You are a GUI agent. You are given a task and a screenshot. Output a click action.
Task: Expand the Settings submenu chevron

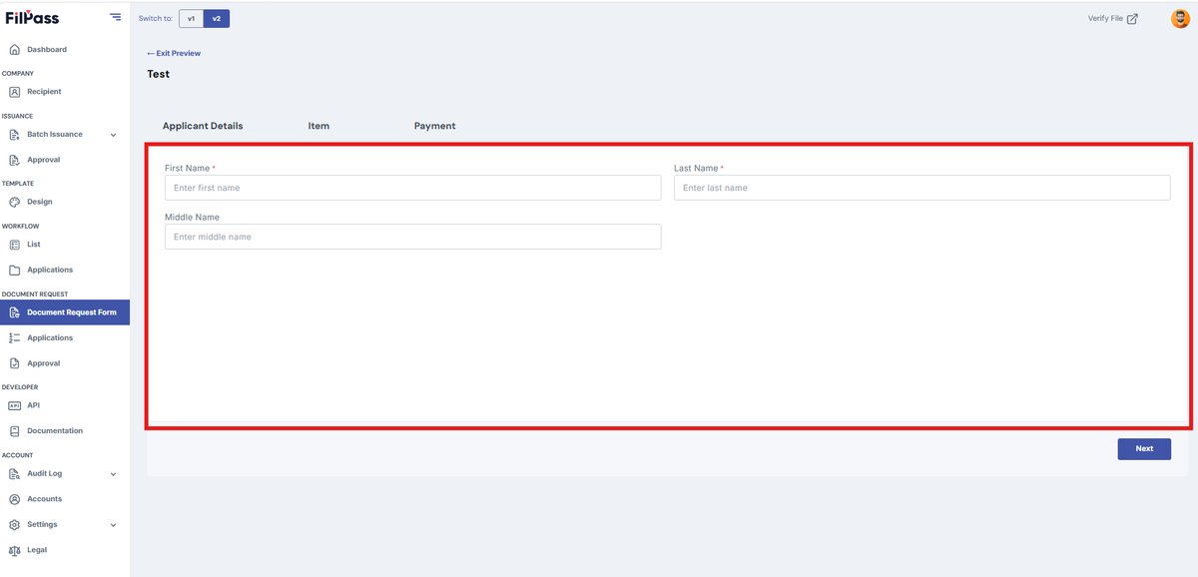coord(113,525)
